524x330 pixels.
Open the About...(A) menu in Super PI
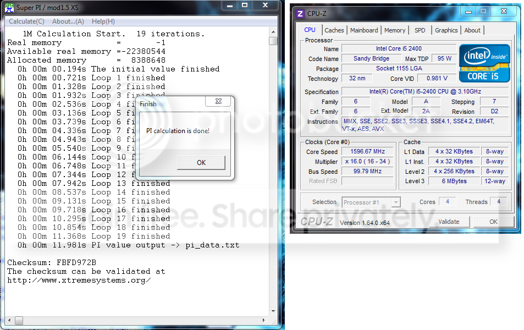[68, 21]
